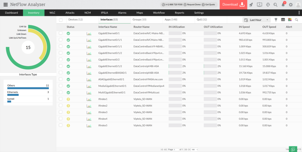Open the Last Hour time range dropdown
This screenshot has height=152, width=302.
[257, 20]
